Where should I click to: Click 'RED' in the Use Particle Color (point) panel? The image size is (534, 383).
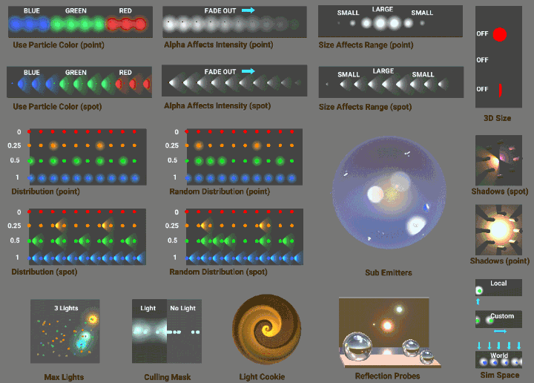coord(125,11)
